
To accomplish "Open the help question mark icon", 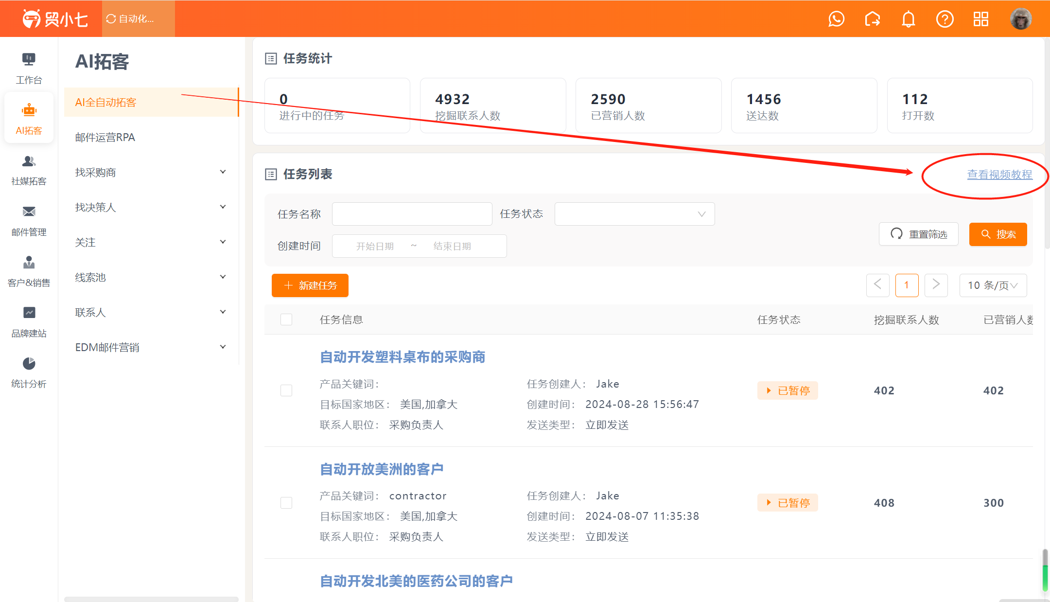I will (x=945, y=19).
